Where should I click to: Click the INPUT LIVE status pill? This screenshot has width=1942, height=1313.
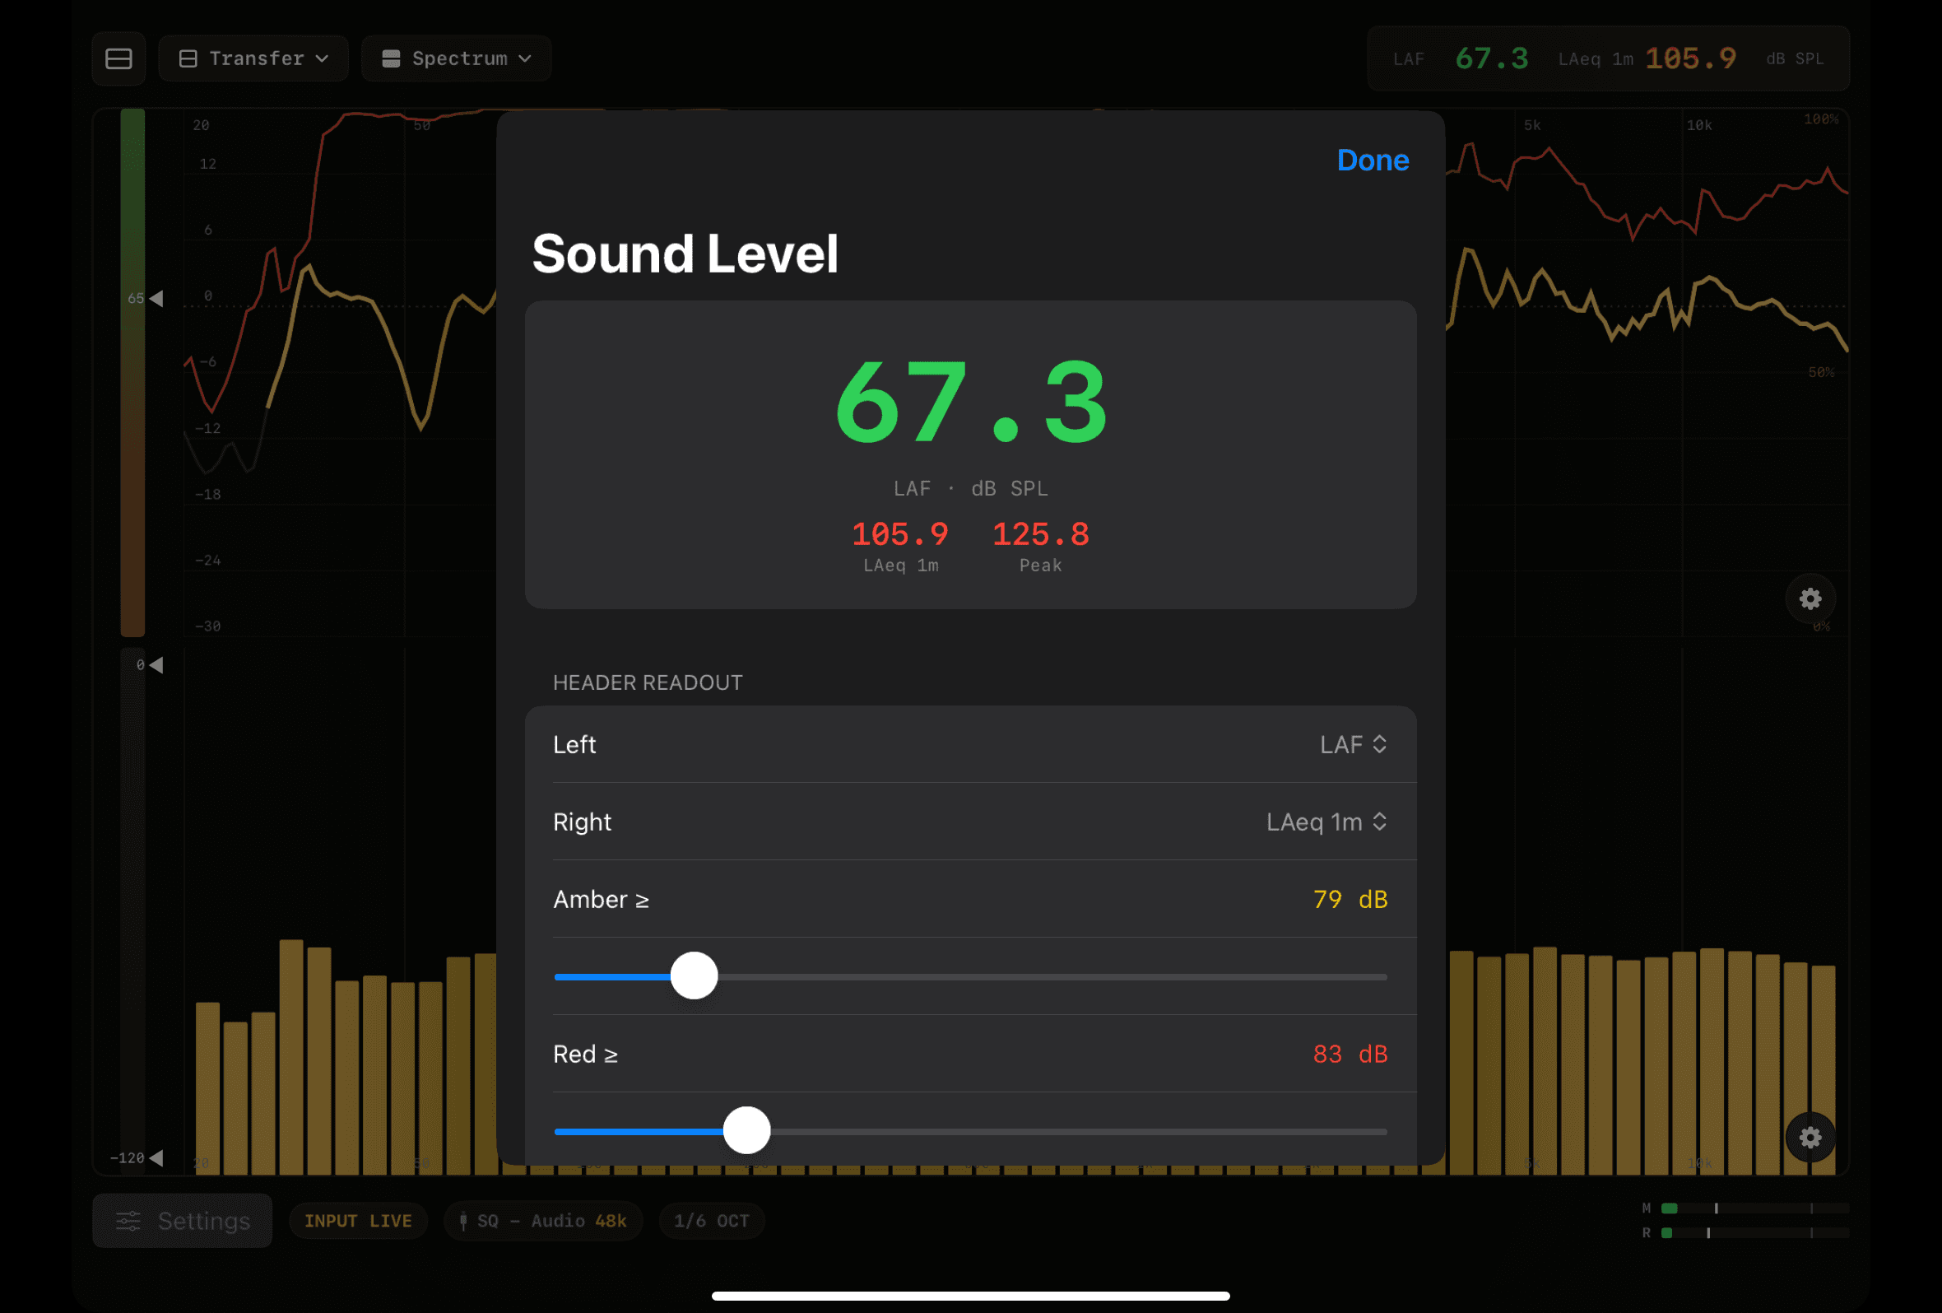point(358,1221)
